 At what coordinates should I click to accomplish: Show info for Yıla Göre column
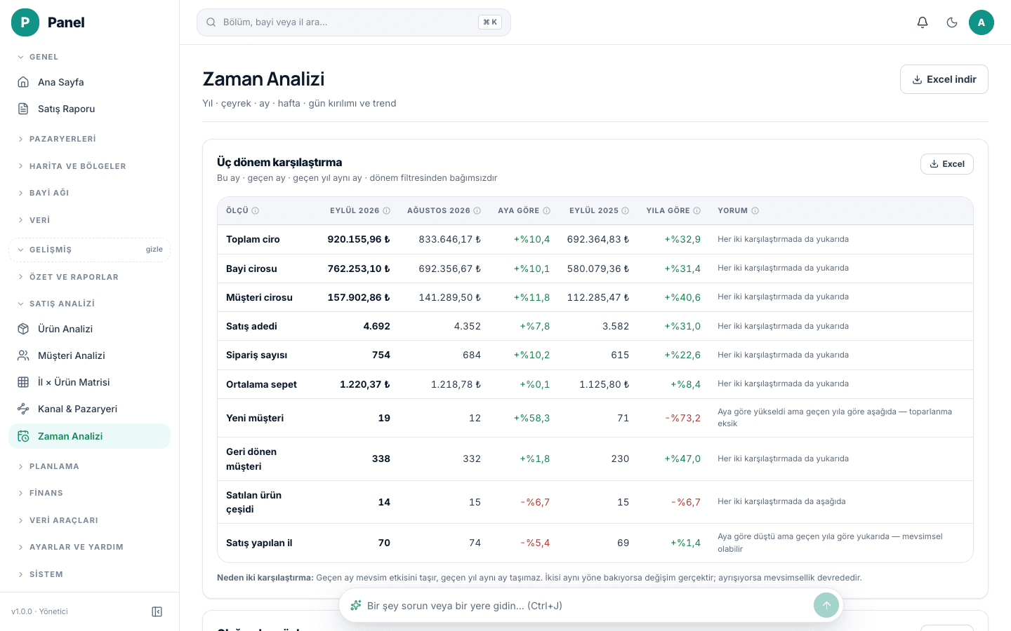[697, 211]
